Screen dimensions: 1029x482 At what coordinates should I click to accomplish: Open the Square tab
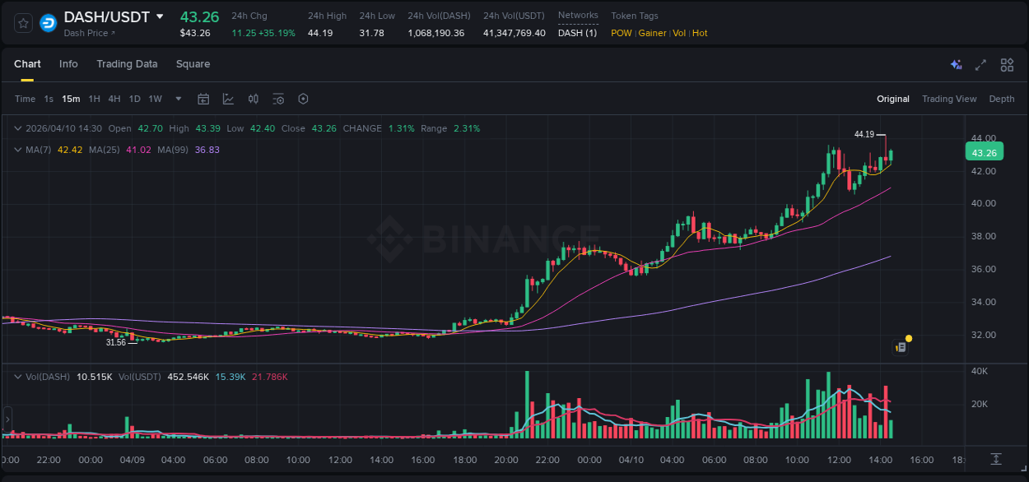coord(193,64)
